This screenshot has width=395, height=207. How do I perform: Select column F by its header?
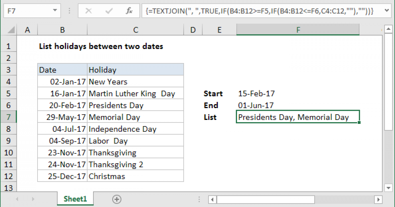298,30
